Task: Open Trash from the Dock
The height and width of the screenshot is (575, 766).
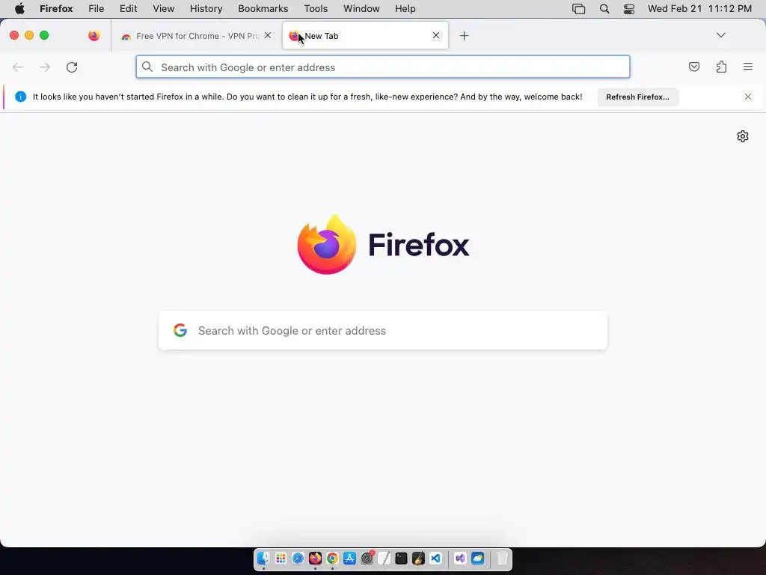Action: coord(502,559)
